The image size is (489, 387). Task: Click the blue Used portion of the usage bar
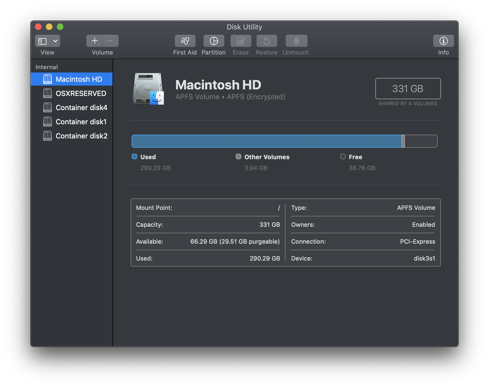267,141
